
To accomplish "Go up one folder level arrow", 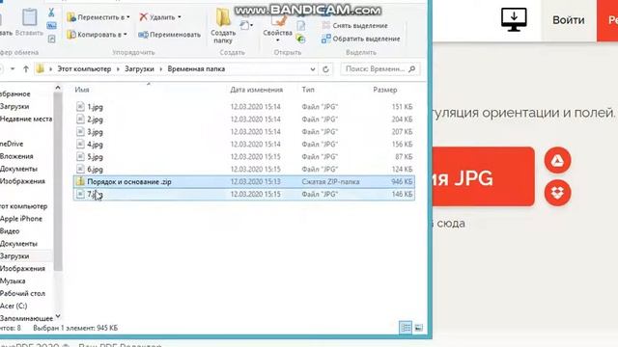I will 26,69.
